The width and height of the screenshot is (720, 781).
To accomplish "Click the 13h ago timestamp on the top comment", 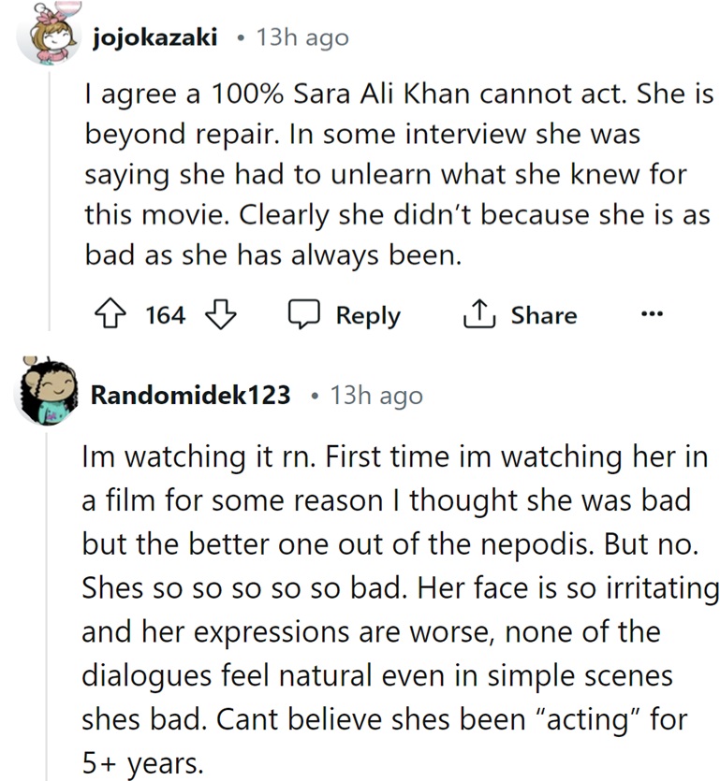I will pos(301,36).
